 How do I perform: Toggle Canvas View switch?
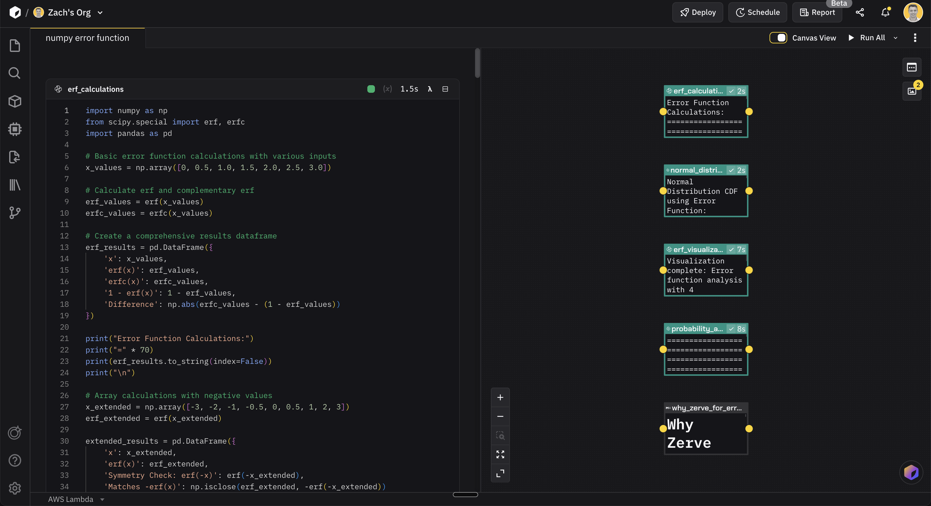(x=778, y=37)
